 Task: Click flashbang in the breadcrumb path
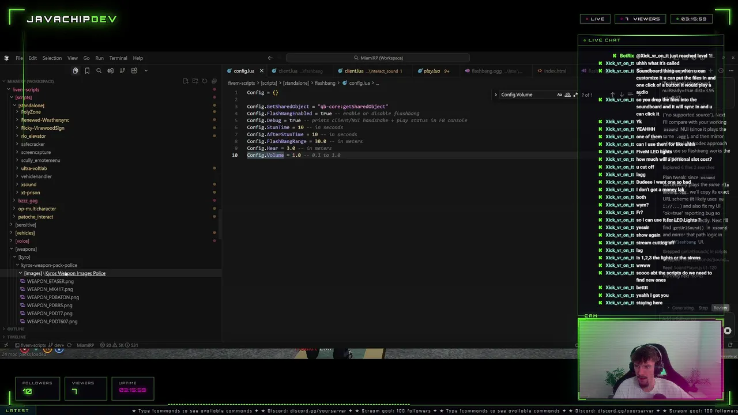[325, 83]
